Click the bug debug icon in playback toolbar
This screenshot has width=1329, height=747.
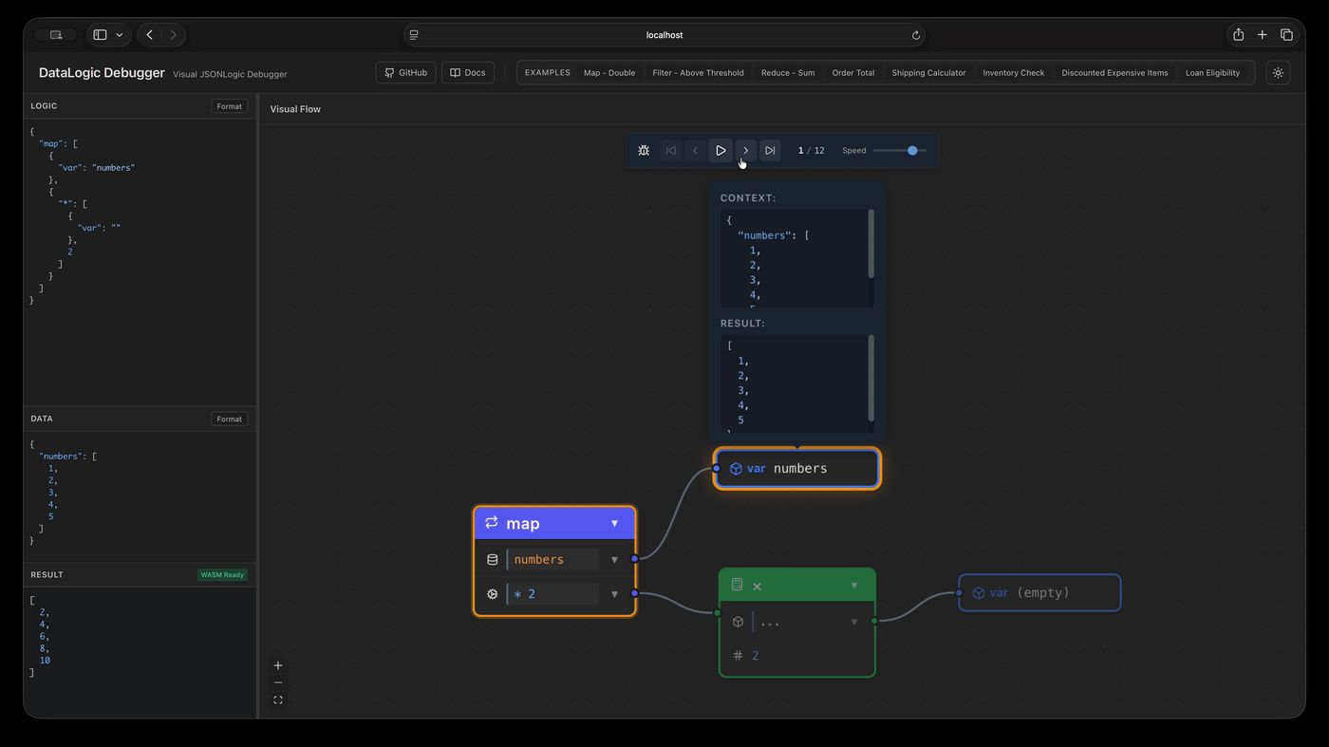coord(644,150)
